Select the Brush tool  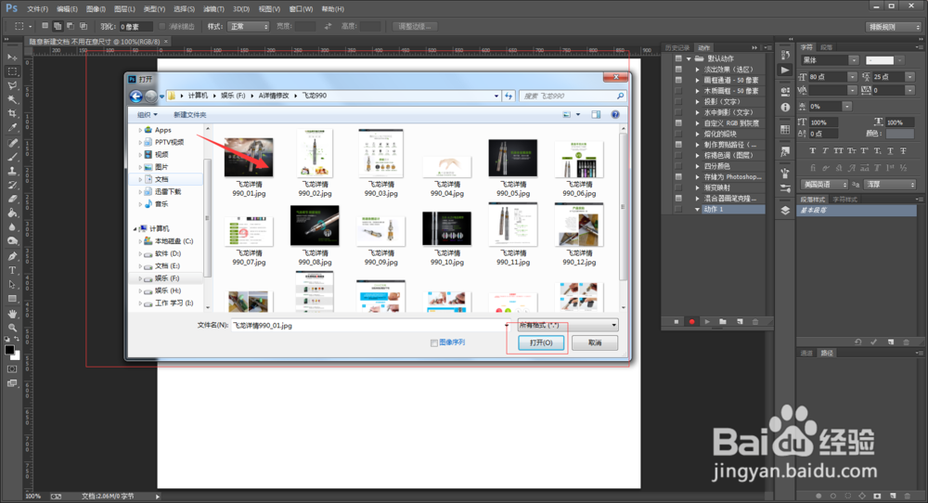point(12,158)
